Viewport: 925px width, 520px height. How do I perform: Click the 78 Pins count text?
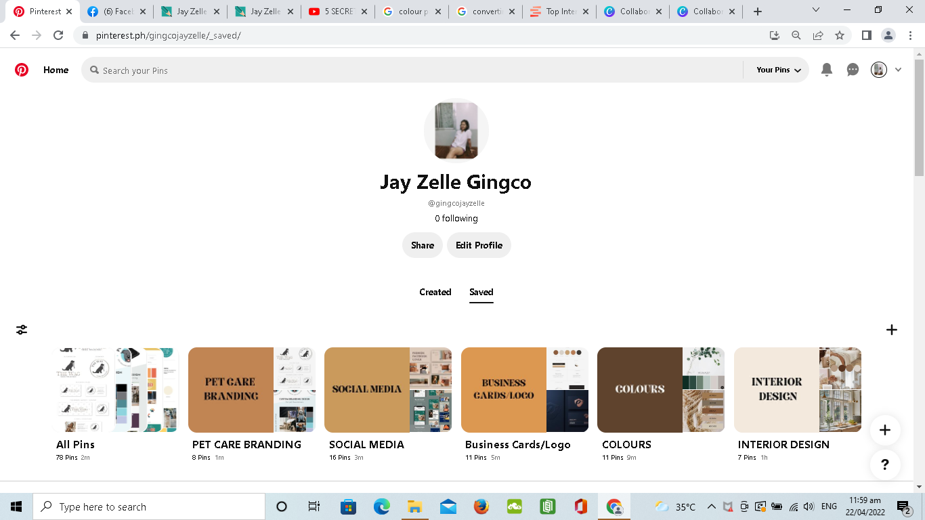click(67, 458)
